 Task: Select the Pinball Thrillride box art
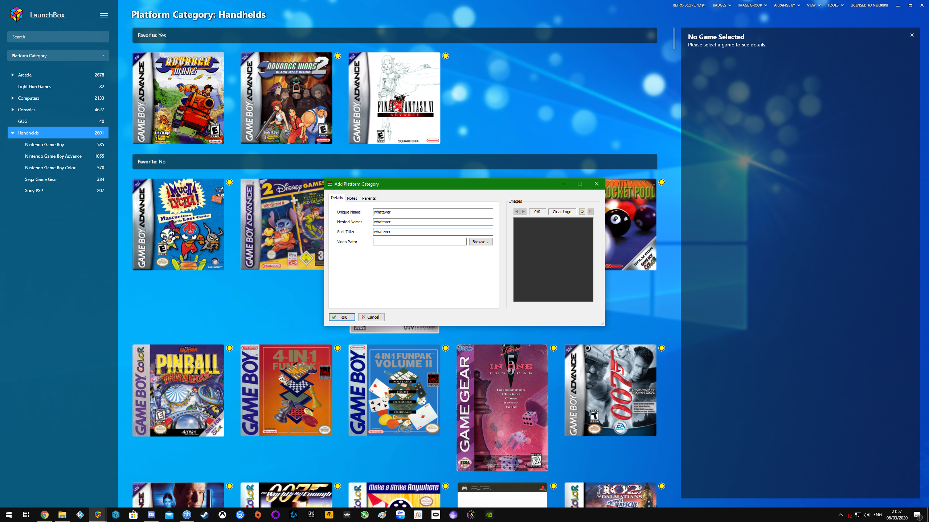tap(178, 390)
